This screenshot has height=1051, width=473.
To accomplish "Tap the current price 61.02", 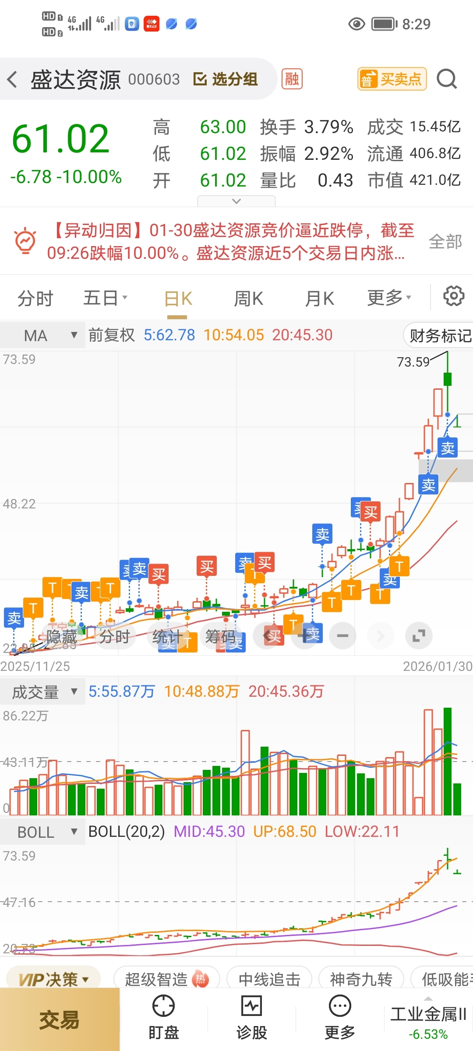I will pos(61,139).
